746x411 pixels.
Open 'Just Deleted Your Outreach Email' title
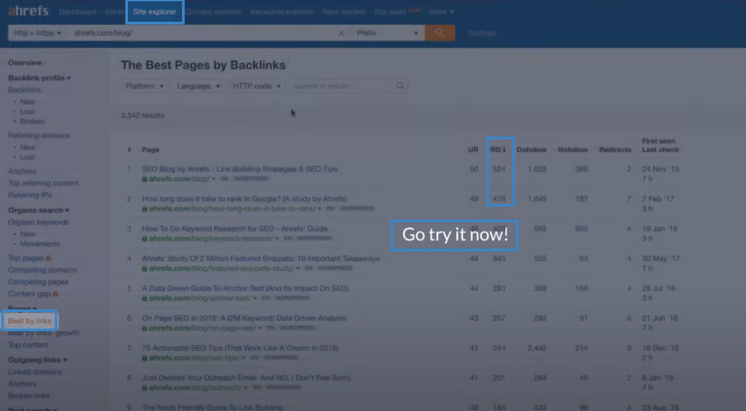point(247,378)
